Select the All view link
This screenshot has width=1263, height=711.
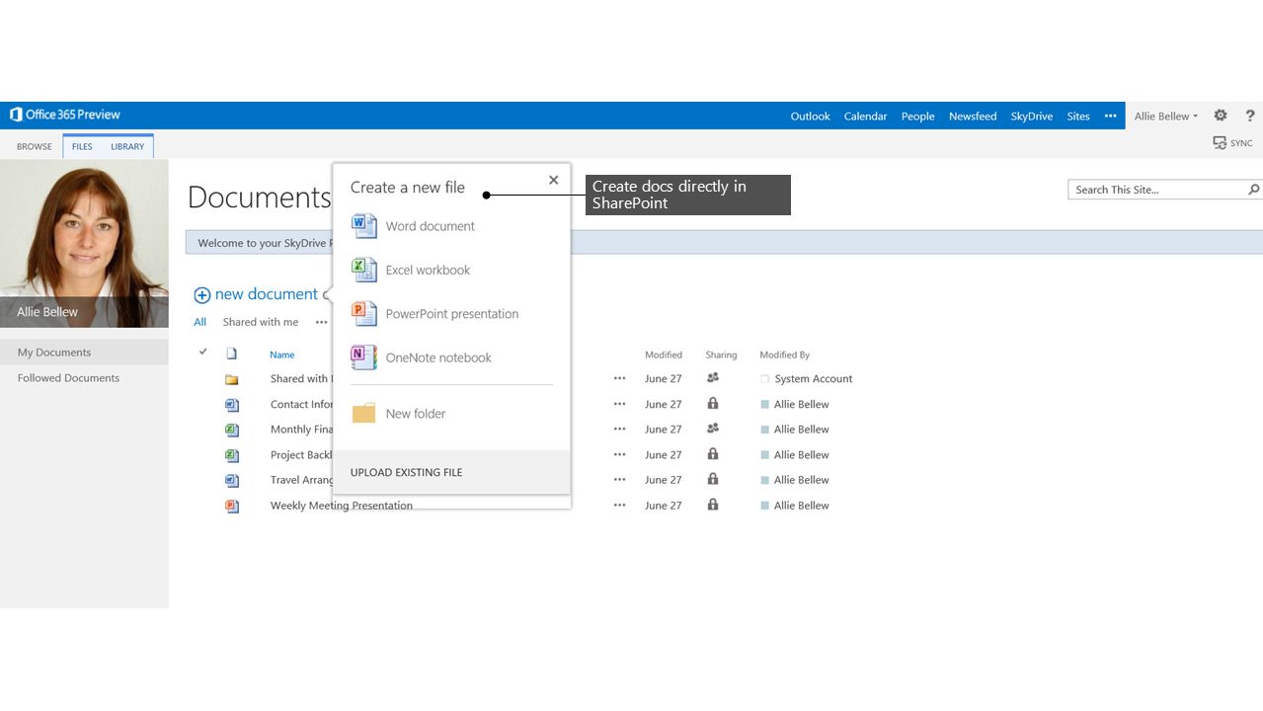click(200, 322)
